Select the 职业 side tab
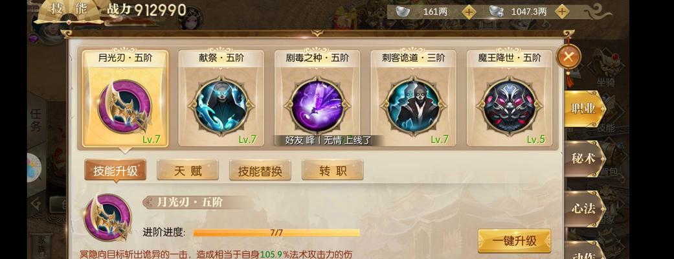This screenshot has height=259, width=674. click(583, 109)
